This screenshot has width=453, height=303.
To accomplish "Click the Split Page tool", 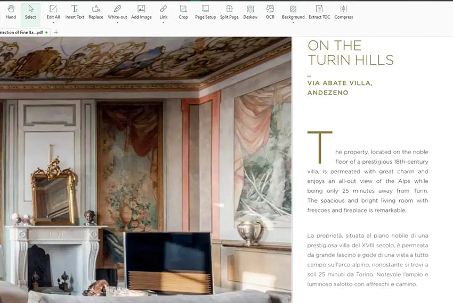I will (229, 12).
